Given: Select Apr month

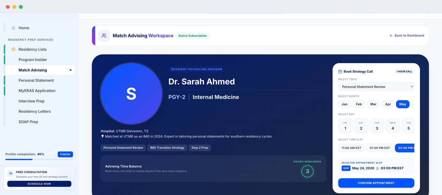Looking at the screenshot, I should (x=388, y=104).
